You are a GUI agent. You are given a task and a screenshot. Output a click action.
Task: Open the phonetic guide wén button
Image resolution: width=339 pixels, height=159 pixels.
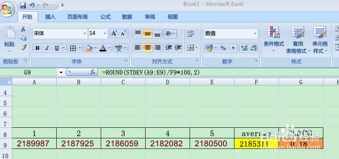(x=119, y=48)
